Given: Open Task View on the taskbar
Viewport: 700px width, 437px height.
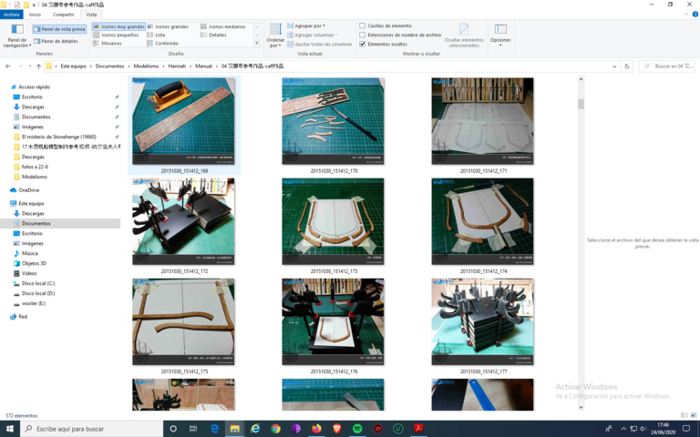Looking at the screenshot, I should (193, 429).
